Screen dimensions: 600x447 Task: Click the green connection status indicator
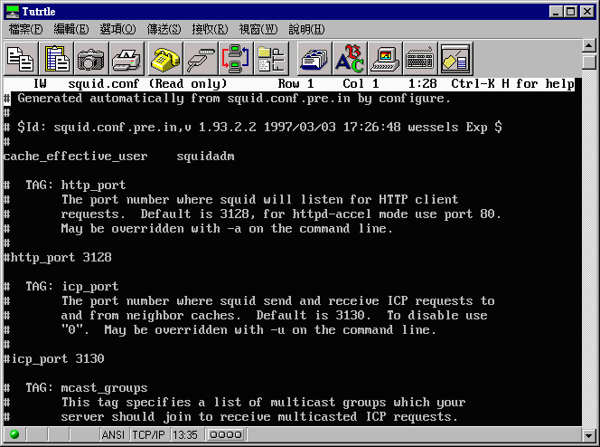pyautogui.click(x=15, y=435)
